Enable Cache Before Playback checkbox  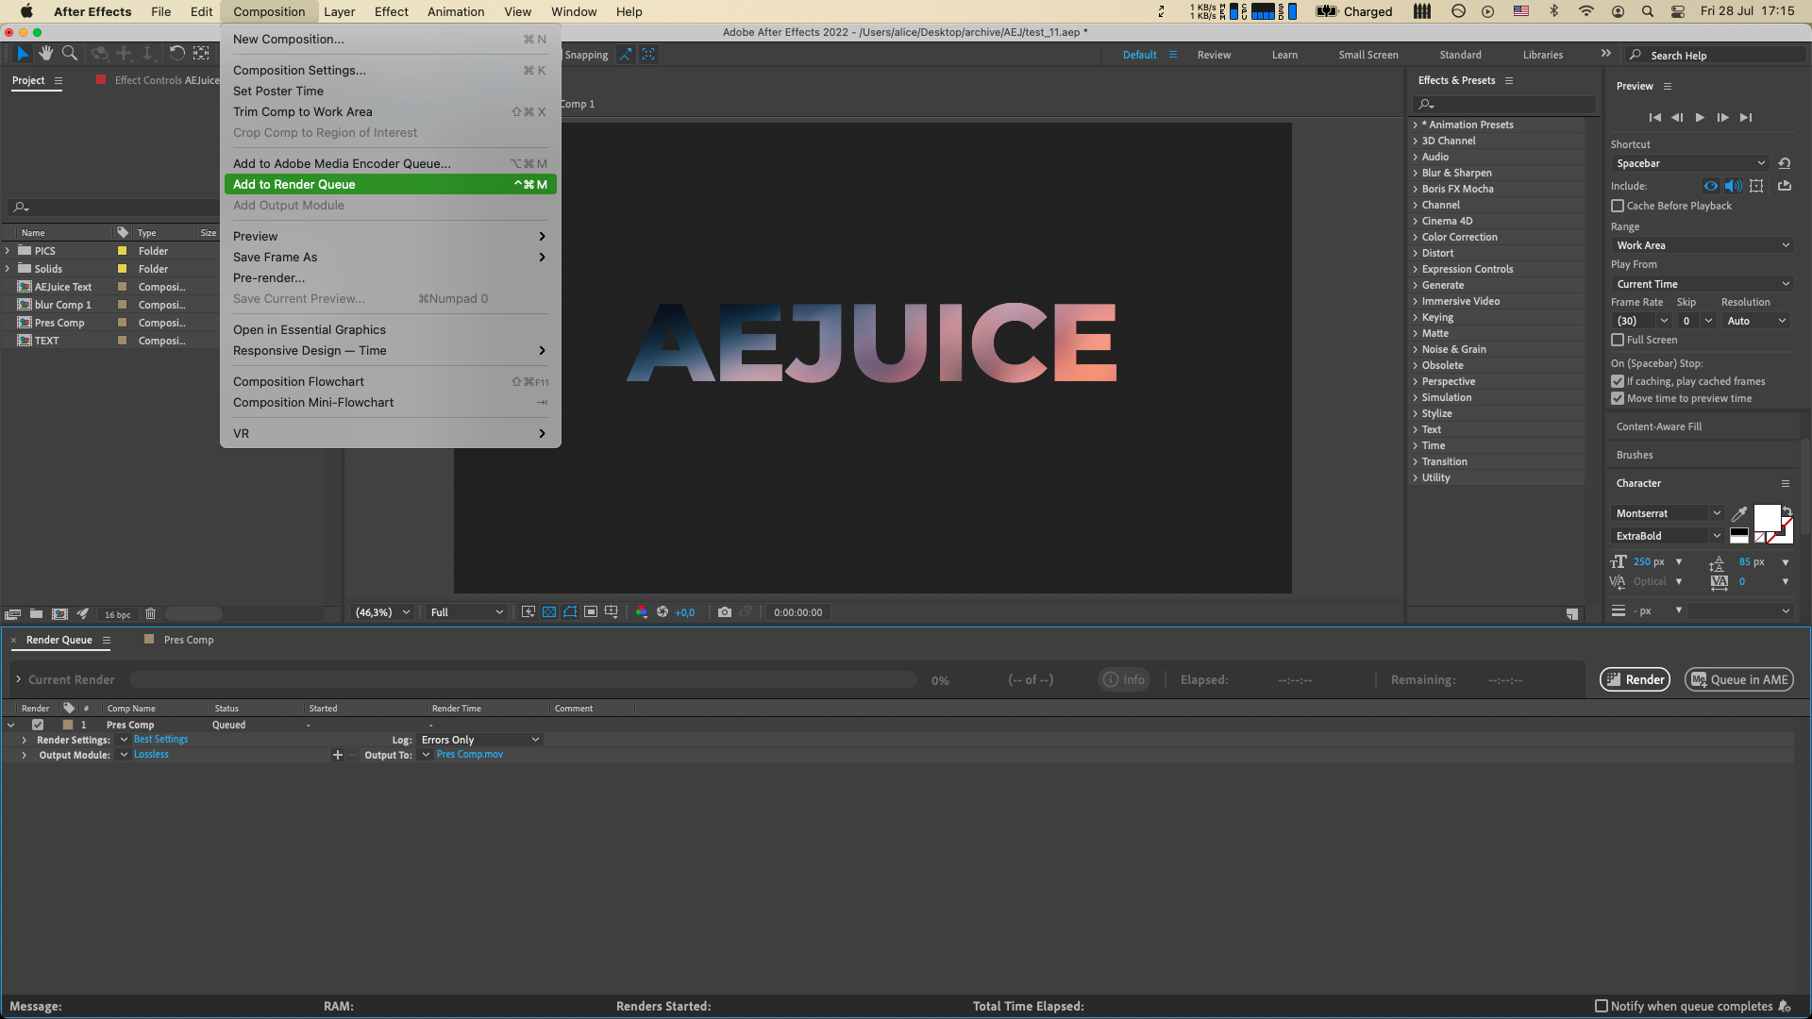click(1618, 206)
